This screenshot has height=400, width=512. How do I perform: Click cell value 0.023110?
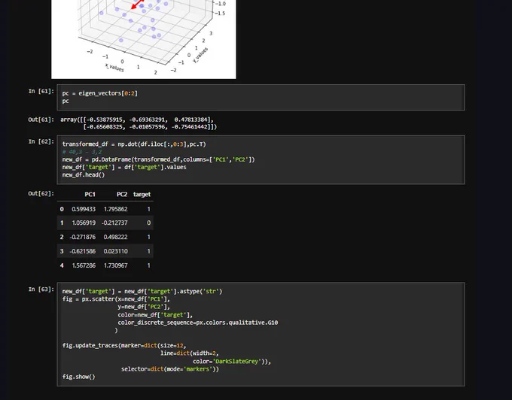pyautogui.click(x=116, y=251)
